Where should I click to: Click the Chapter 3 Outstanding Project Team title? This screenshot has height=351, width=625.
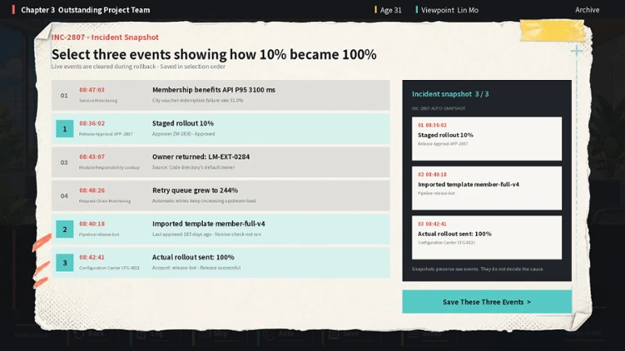click(x=85, y=10)
